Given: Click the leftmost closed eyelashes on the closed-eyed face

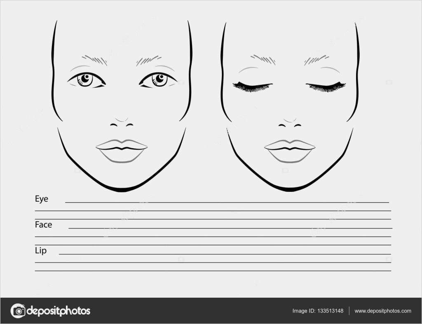Looking at the screenshot, I should (x=252, y=86).
